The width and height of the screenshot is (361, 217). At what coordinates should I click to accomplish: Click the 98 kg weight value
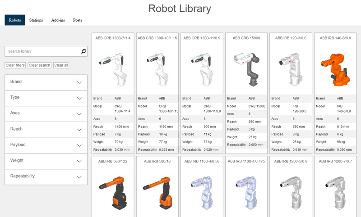[x=341, y=142]
